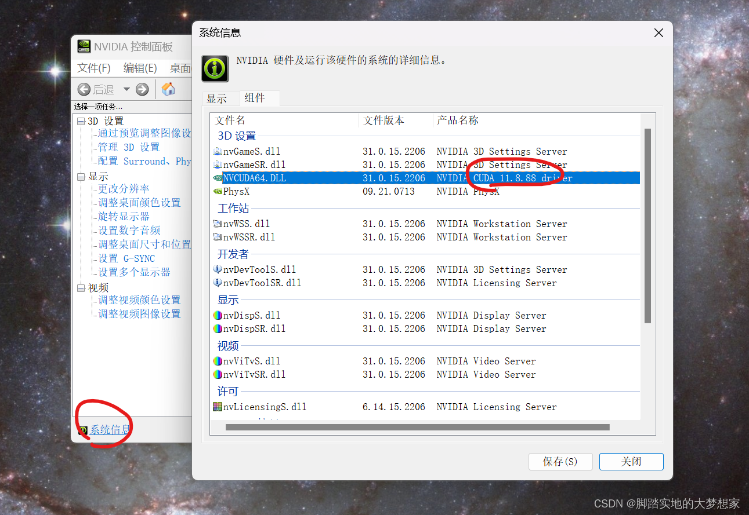Click the 工作站 group header
749x515 pixels.
click(233, 209)
